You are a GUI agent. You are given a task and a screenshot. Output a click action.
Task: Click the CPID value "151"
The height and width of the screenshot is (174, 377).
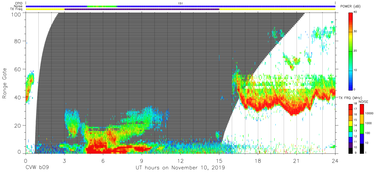(x=181, y=3)
